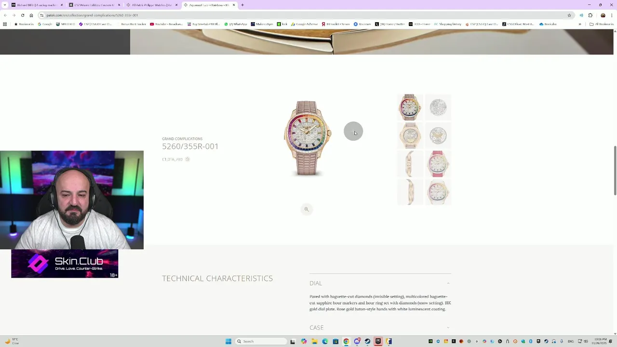Open the Shopping history bookmark
This screenshot has width=617, height=347.
[x=447, y=24]
